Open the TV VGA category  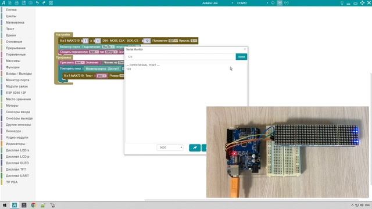pos(12,182)
